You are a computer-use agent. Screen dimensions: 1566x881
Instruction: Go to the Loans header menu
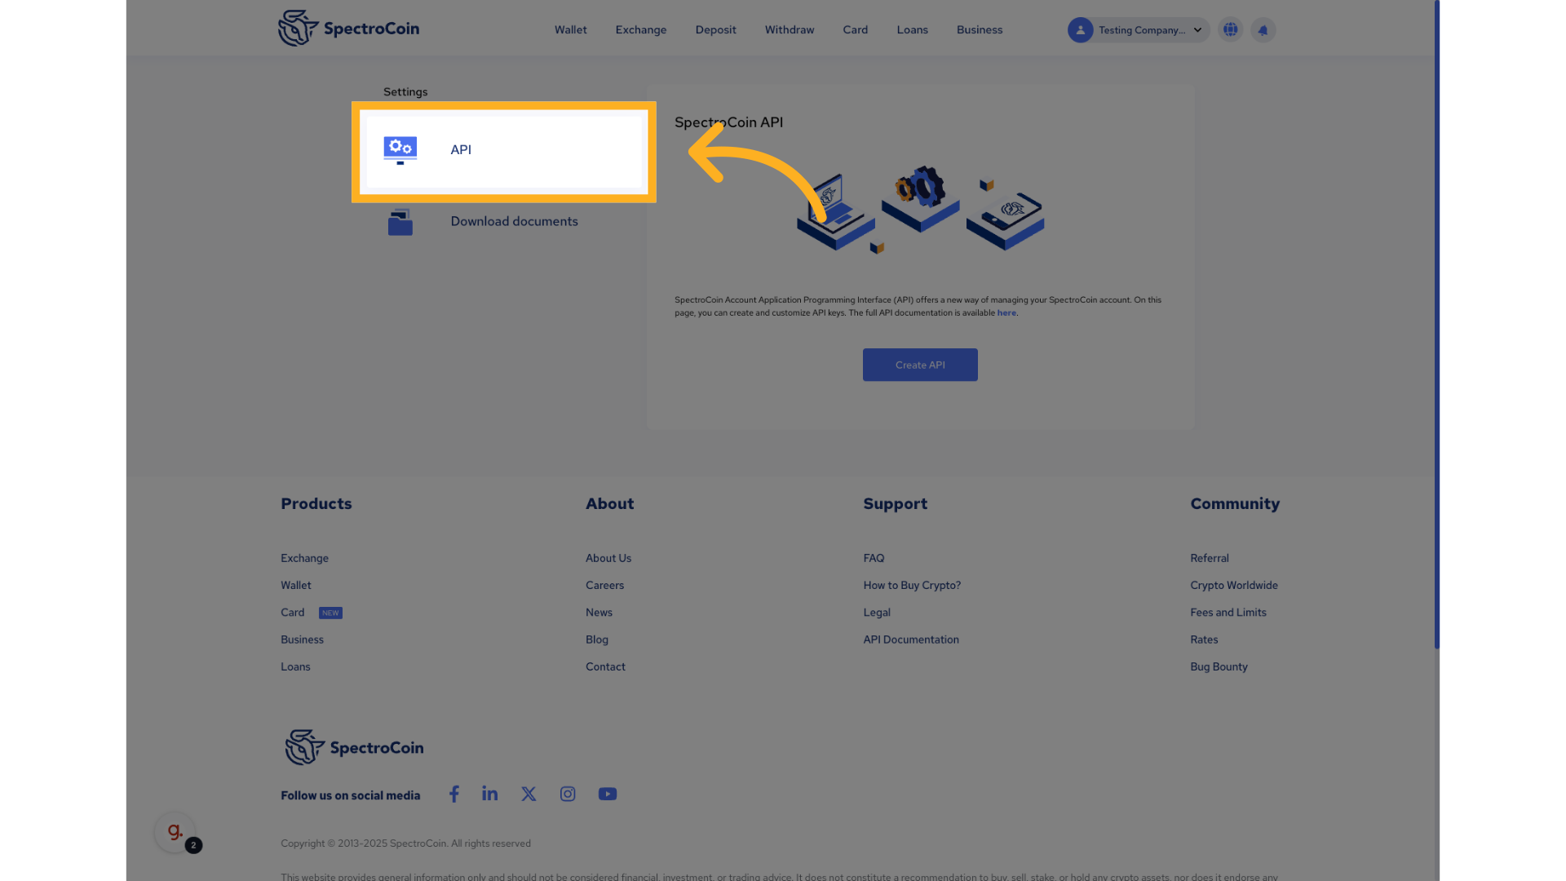tap(912, 30)
